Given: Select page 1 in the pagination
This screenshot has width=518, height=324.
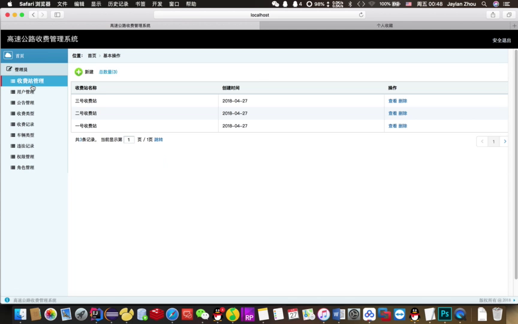Looking at the screenshot, I should [x=493, y=142].
